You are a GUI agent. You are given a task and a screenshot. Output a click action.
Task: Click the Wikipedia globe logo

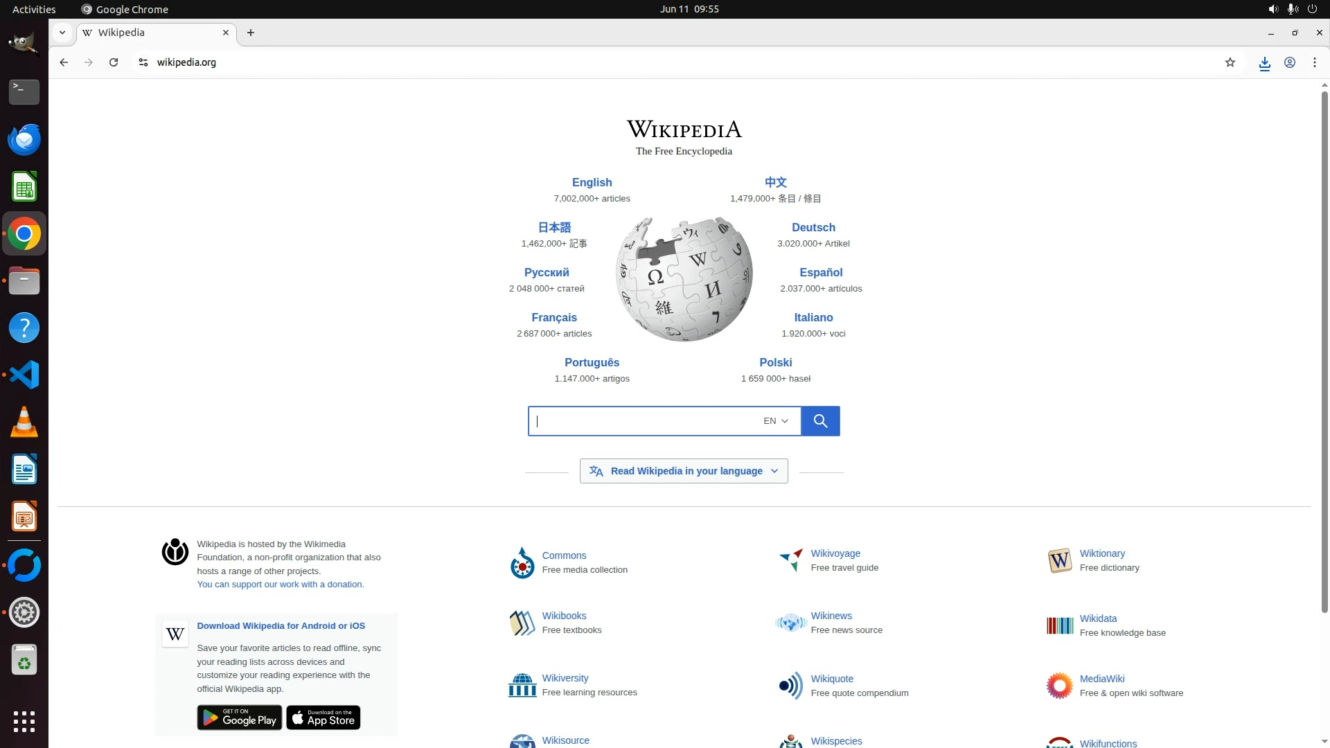684,279
